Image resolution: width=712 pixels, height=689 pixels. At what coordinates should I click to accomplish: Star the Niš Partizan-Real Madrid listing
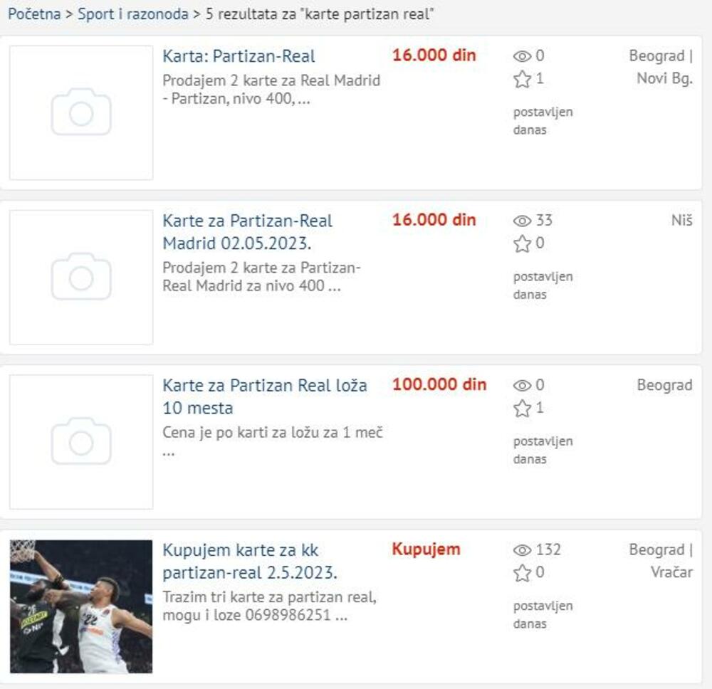click(x=522, y=243)
